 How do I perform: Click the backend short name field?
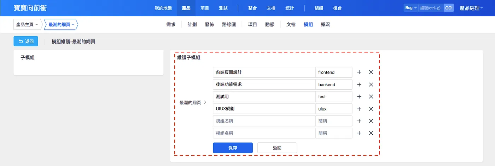(x=334, y=84)
